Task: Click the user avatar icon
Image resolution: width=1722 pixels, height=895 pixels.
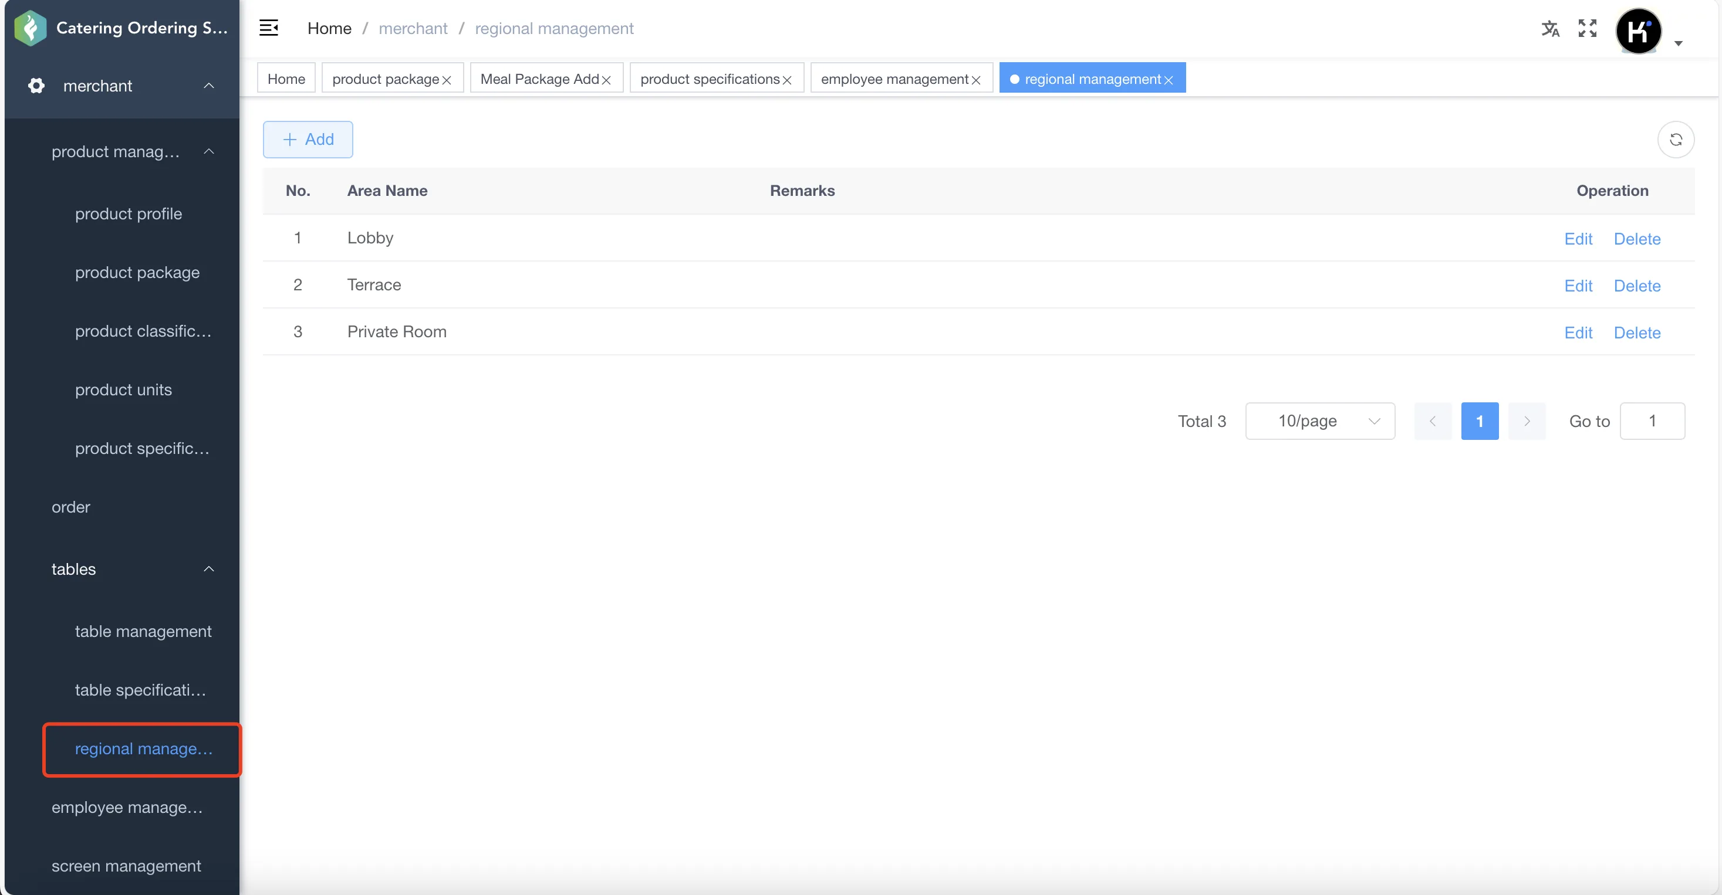Action: click(1639, 30)
